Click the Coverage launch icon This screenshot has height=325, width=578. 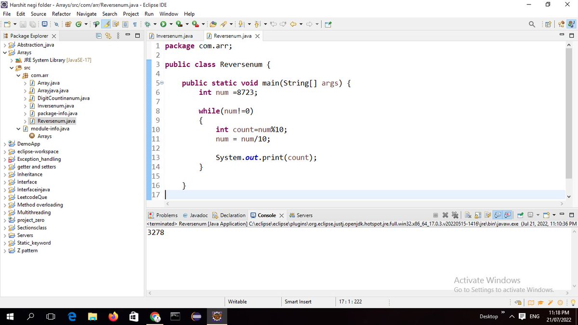point(179,24)
